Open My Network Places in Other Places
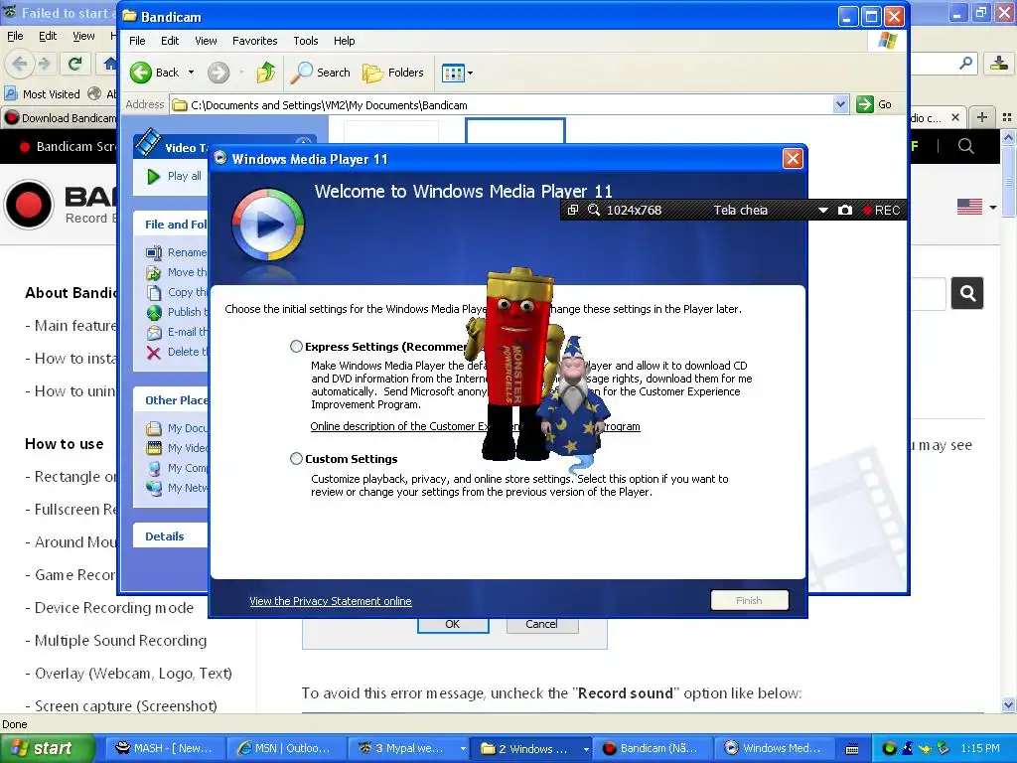Screen dimensions: 1017x763 (x=177, y=488)
